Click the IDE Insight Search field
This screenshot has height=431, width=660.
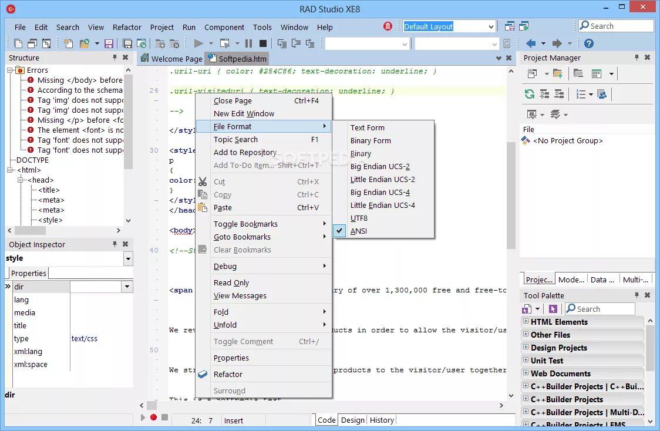(x=616, y=26)
